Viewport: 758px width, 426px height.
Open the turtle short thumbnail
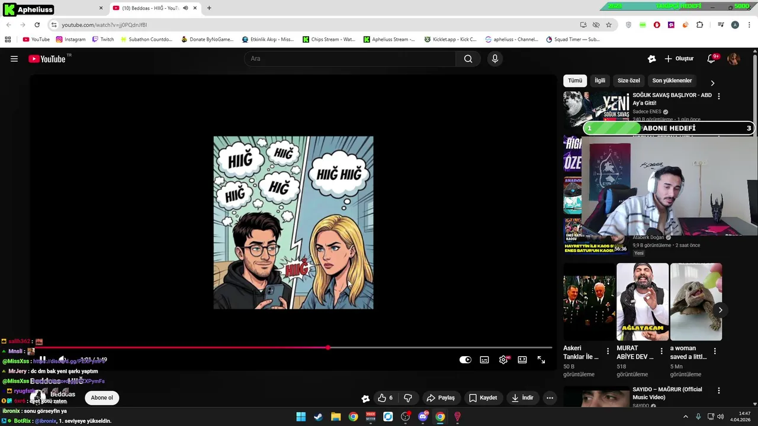click(696, 302)
